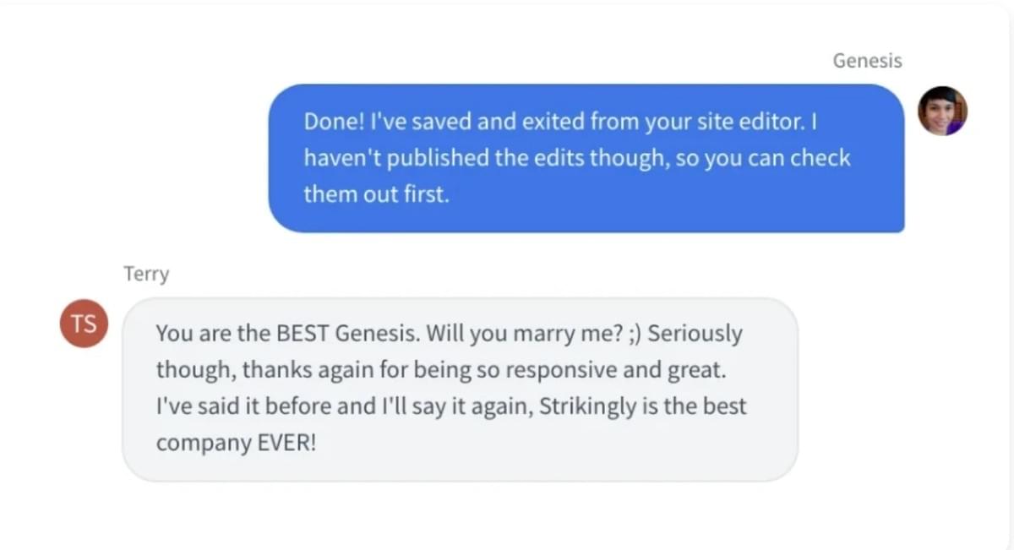
Task: Select the Genesis sender name label
Action: (x=867, y=60)
